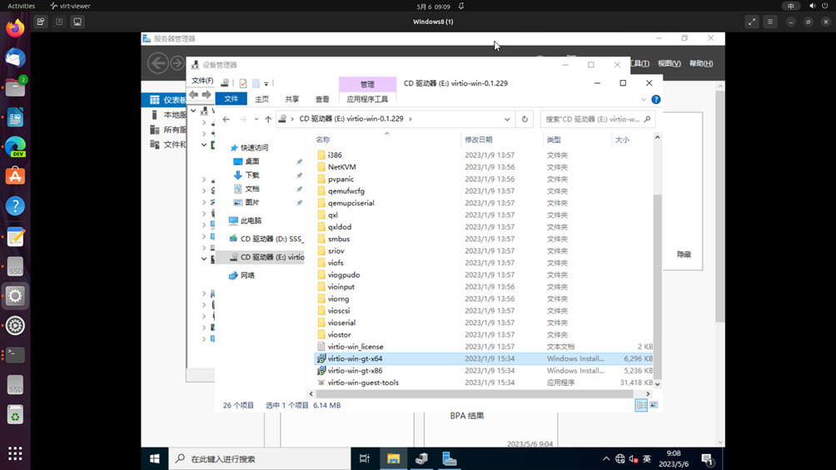This screenshot has height=470, width=836.
Task: Sort by 修改日期 column header
Action: click(x=478, y=140)
